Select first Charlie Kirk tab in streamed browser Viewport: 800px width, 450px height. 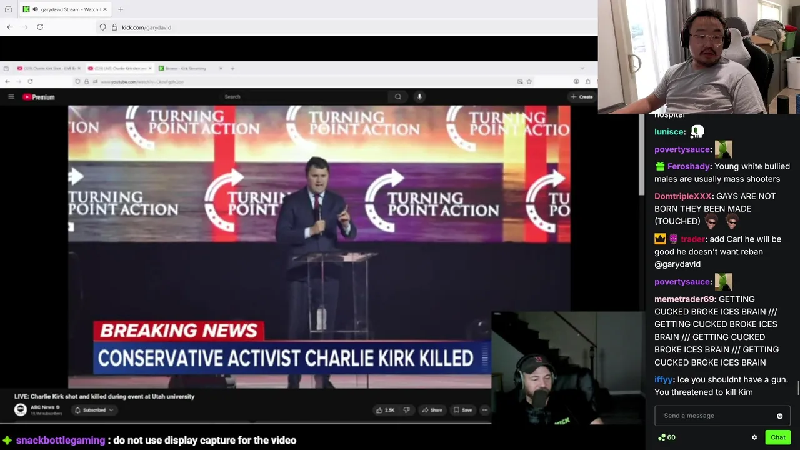pyautogui.click(x=49, y=68)
